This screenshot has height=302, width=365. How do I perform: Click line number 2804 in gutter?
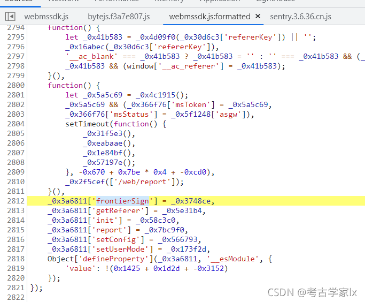coord(15,124)
